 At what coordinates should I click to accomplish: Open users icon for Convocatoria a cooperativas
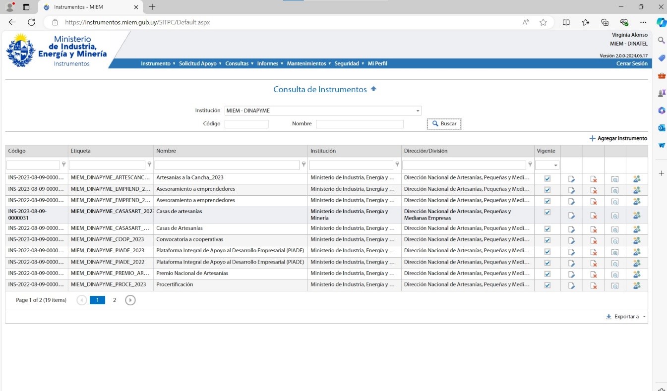[x=637, y=240]
